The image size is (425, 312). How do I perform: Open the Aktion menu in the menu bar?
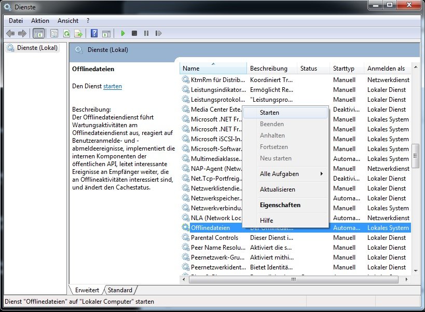(x=40, y=21)
